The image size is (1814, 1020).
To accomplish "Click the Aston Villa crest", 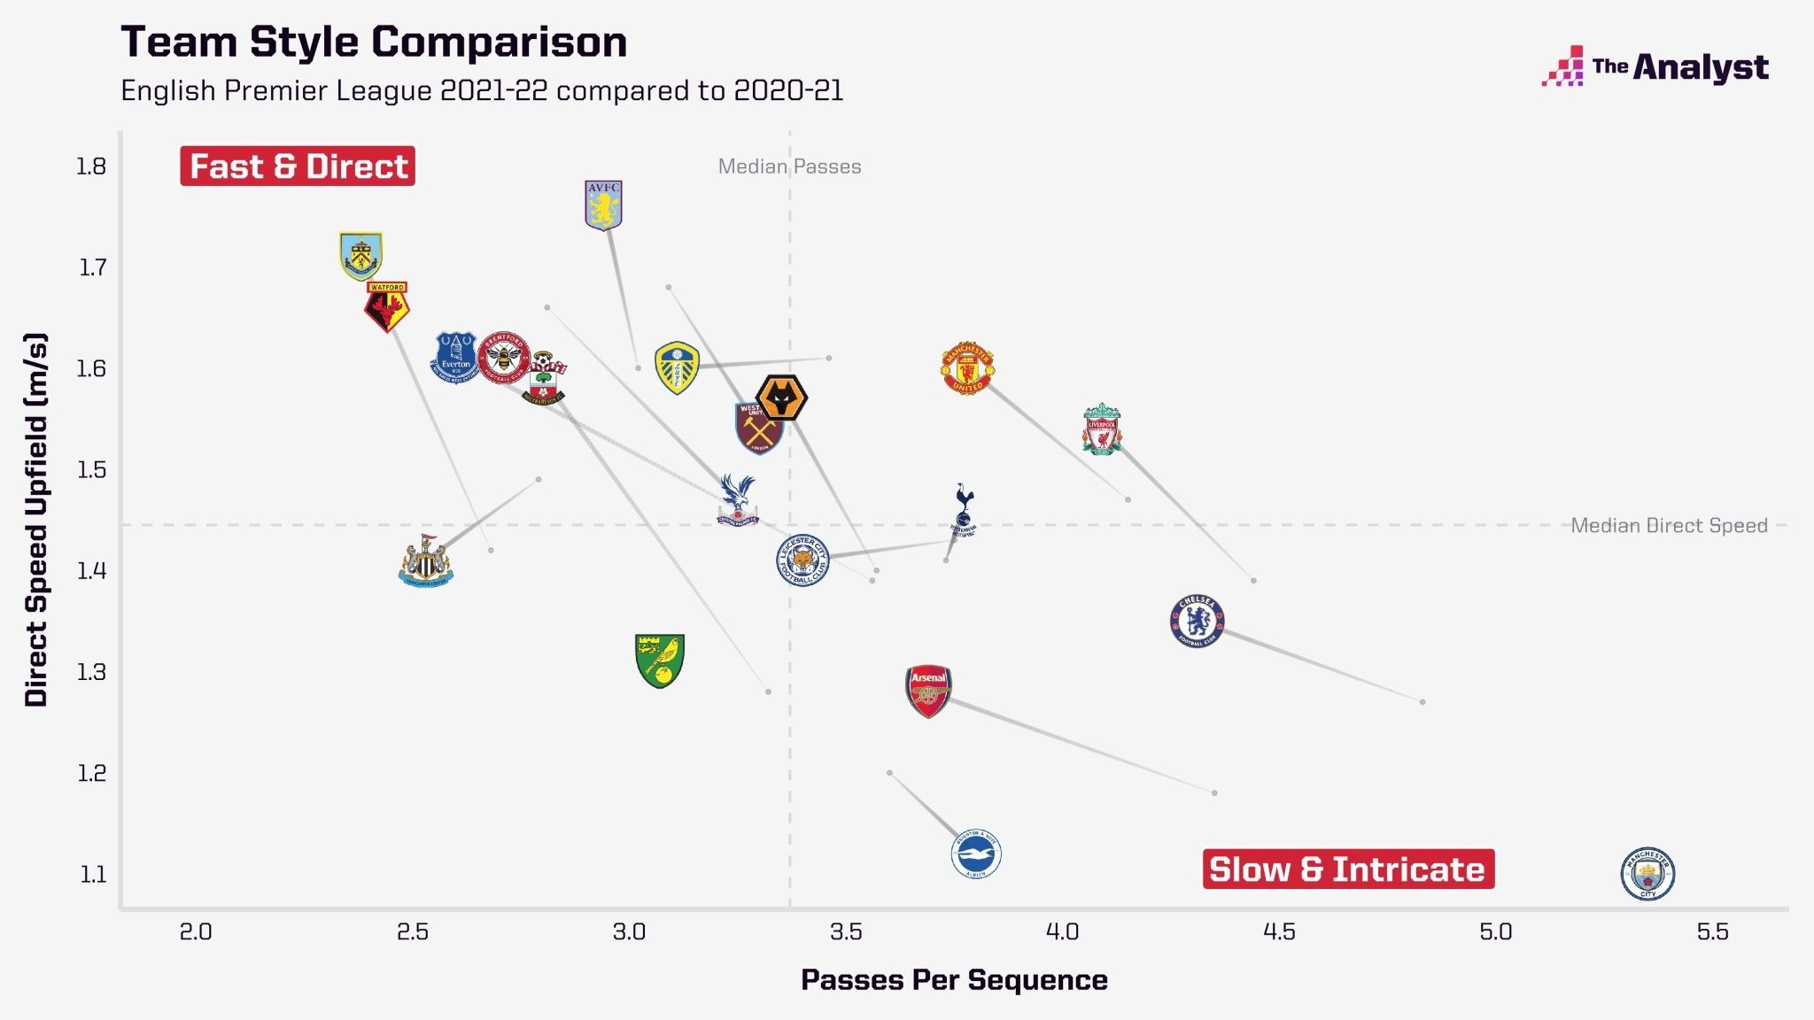I will click(604, 205).
